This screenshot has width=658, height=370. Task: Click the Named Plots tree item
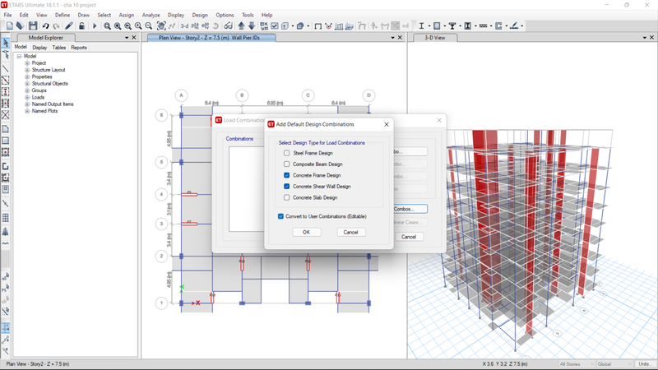44,111
